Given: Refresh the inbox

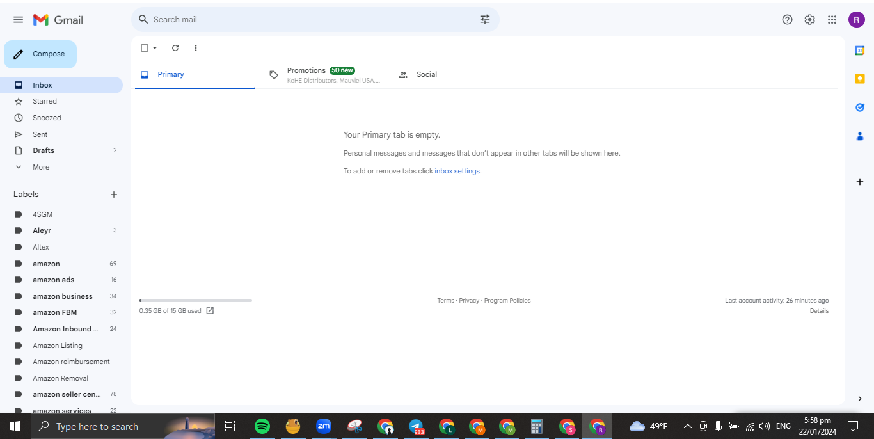Looking at the screenshot, I should [x=175, y=48].
